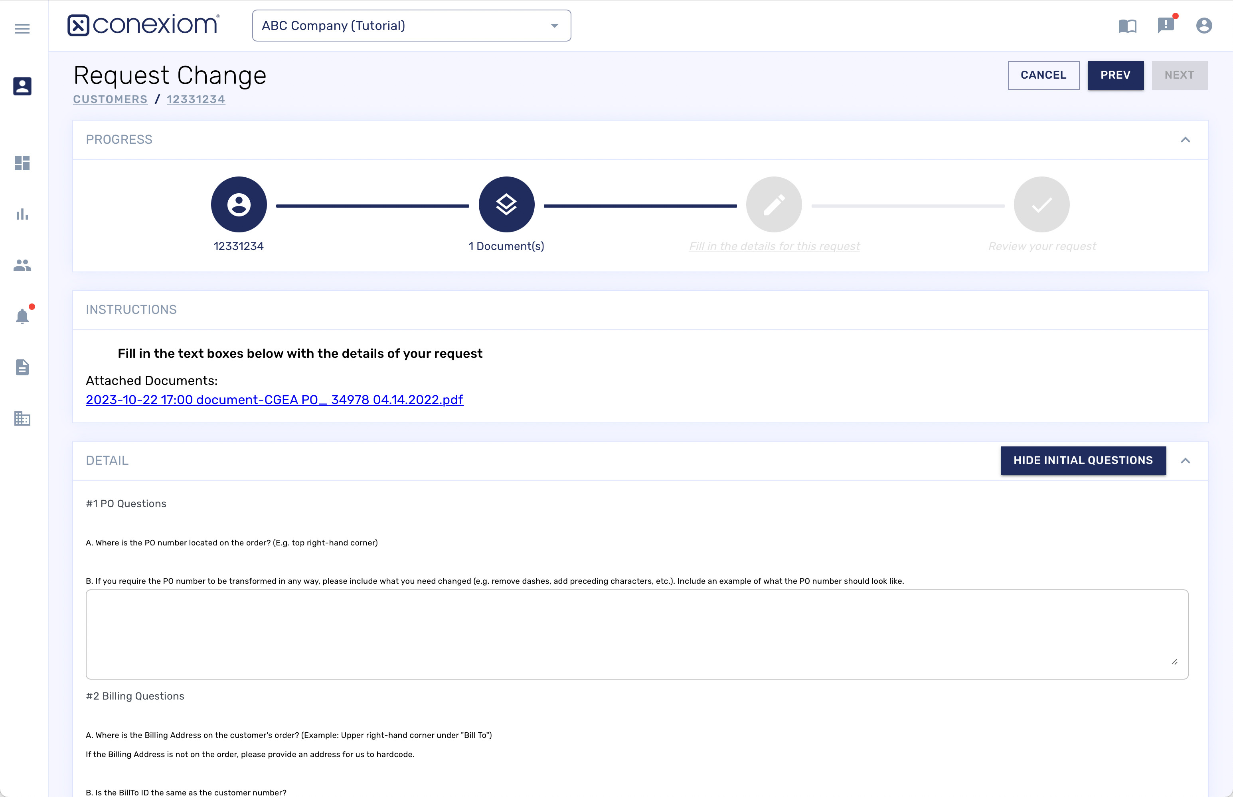Click the Hide Initial Questions button

click(x=1083, y=461)
